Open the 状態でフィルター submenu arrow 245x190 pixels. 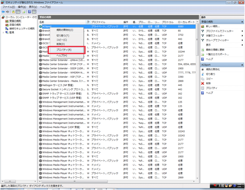click(x=242, y=36)
